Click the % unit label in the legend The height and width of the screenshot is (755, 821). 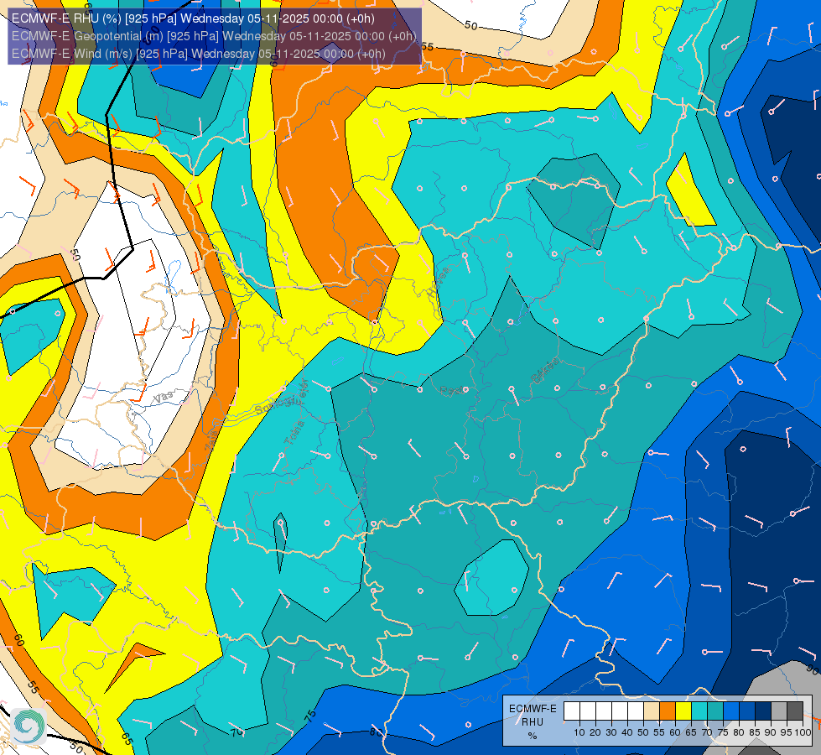tap(533, 736)
